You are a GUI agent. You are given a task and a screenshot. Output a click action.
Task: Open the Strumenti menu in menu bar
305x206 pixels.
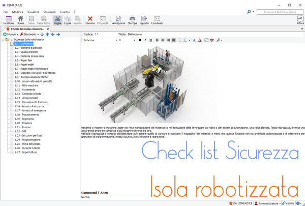tap(49, 11)
